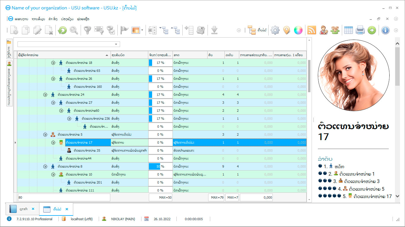405x227 pixels.
Task: Collapse the ຕົວແທນຈຳໜ່າຍ 5 tree node
Action: click(x=45, y=134)
